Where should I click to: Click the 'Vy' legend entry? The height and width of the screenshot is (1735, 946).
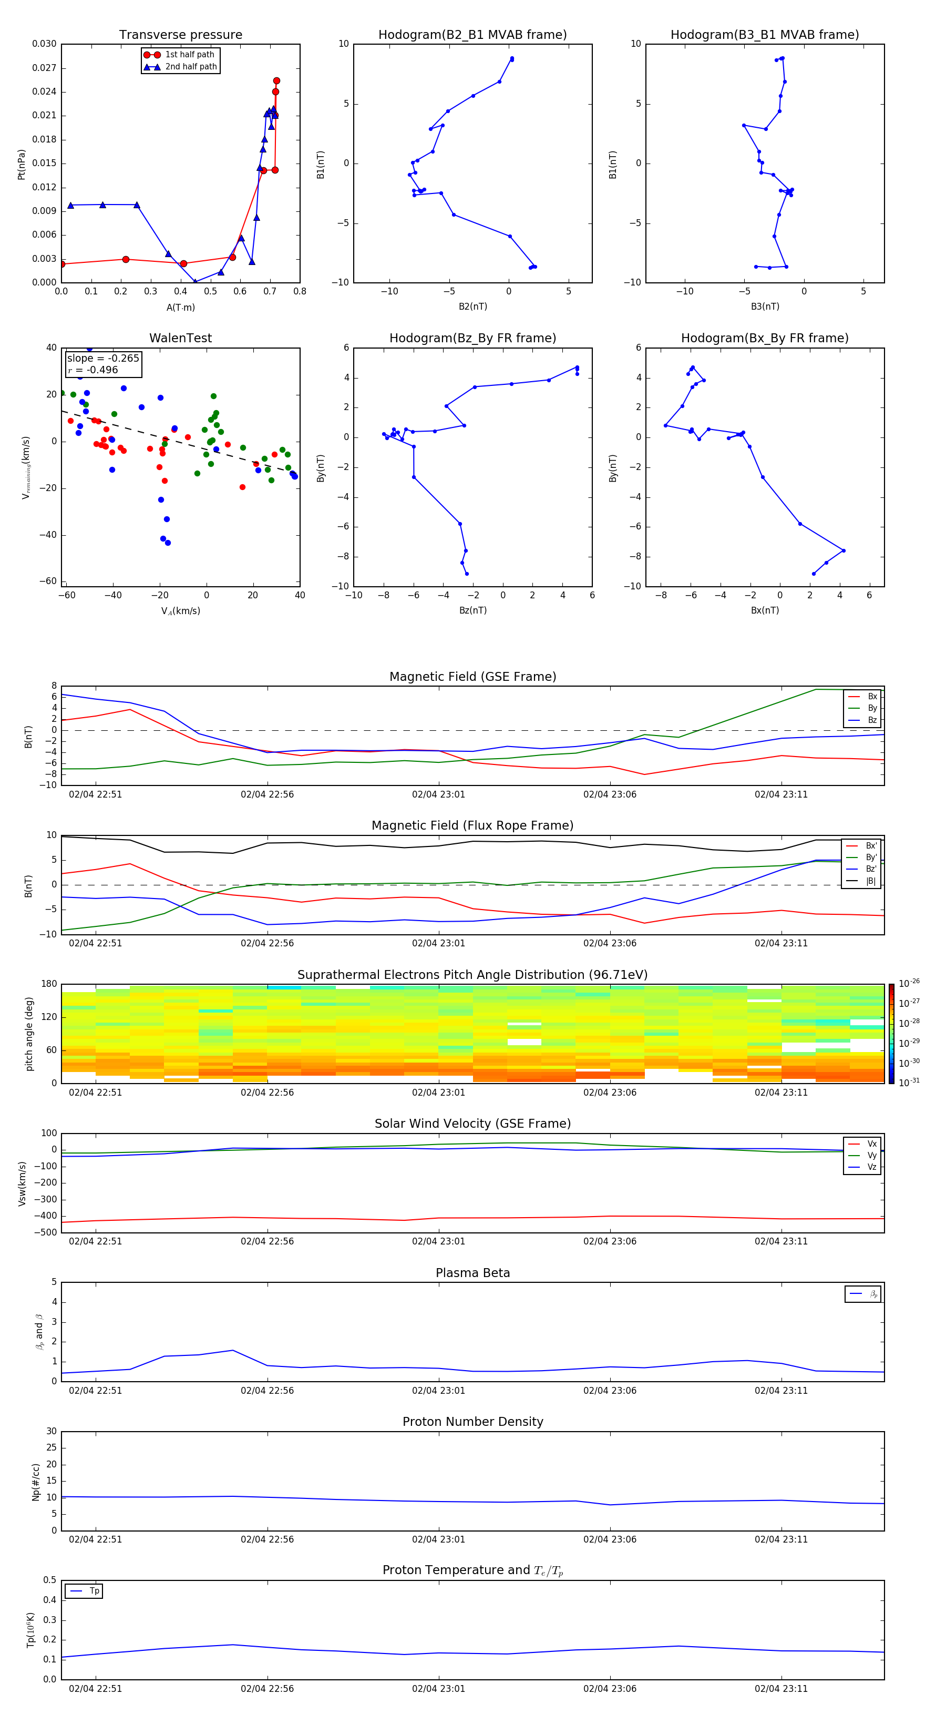pos(862,1156)
